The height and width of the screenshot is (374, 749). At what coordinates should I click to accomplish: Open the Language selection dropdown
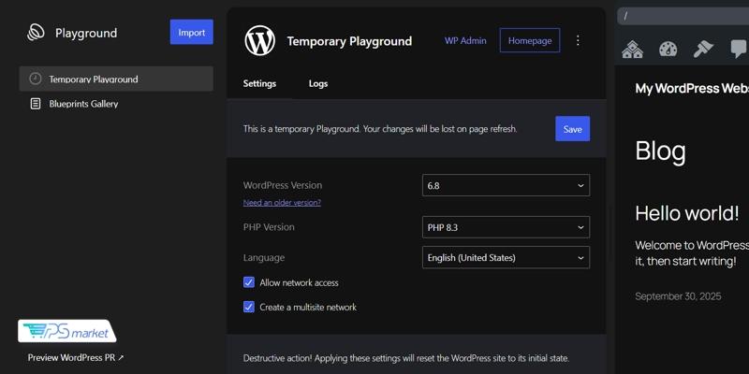tap(506, 257)
